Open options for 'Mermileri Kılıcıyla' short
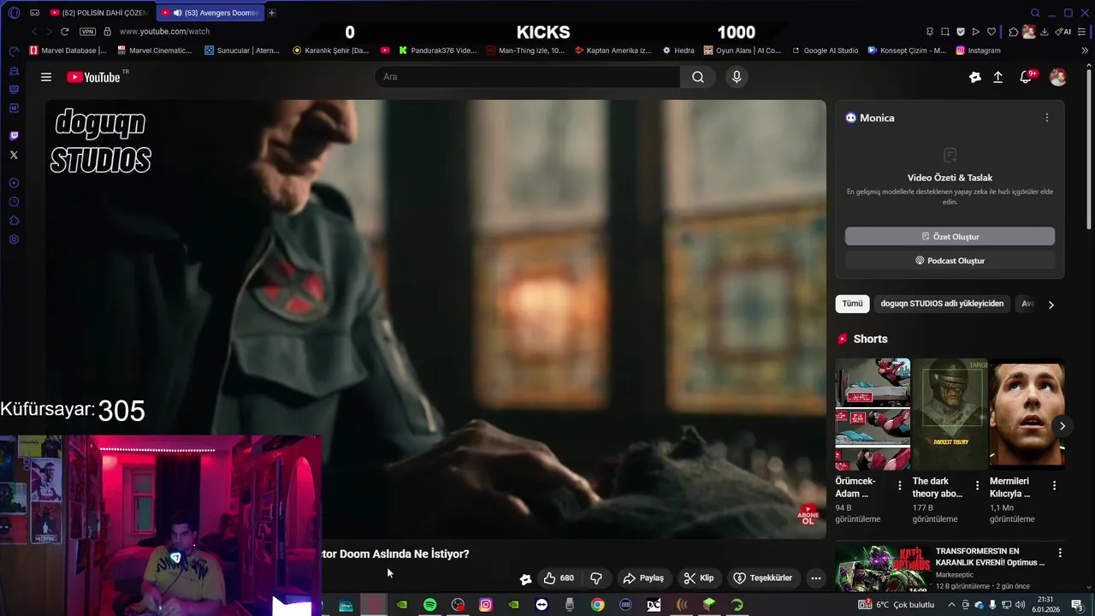 (1054, 485)
